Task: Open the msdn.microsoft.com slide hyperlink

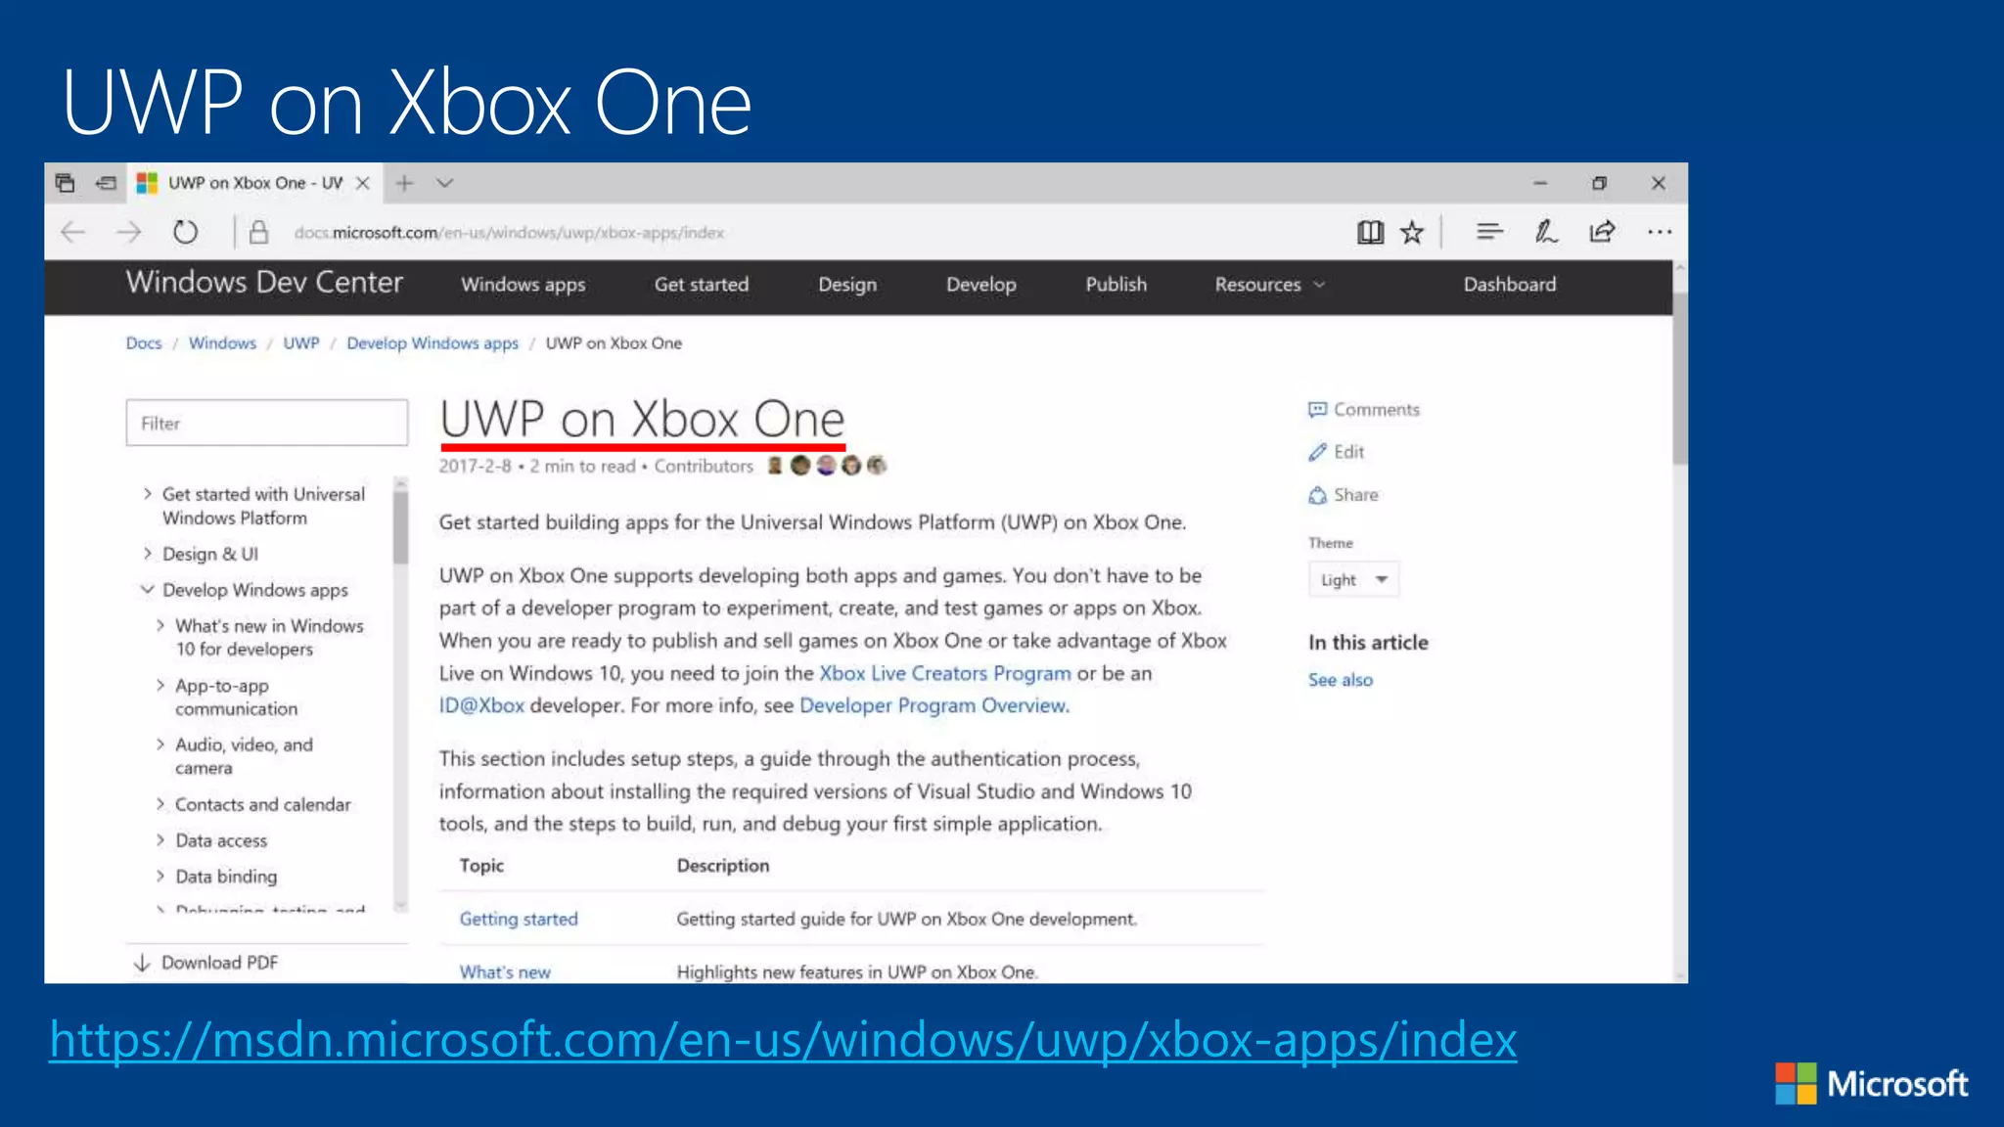Action: (783, 1039)
